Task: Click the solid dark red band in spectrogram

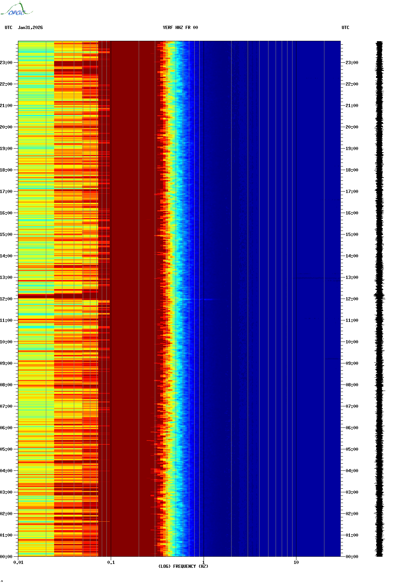Action: click(x=133, y=251)
